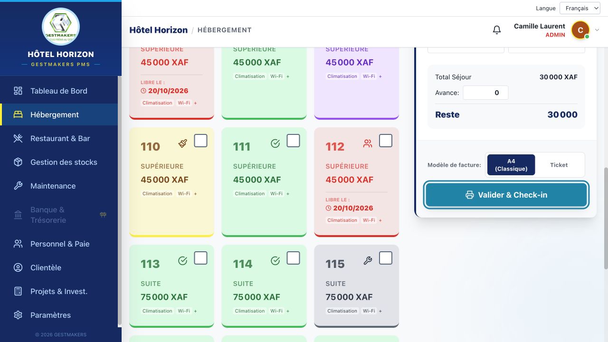Click the maintenance wrench icon on room 115
Image resolution: width=608 pixels, height=342 pixels.
point(368,260)
